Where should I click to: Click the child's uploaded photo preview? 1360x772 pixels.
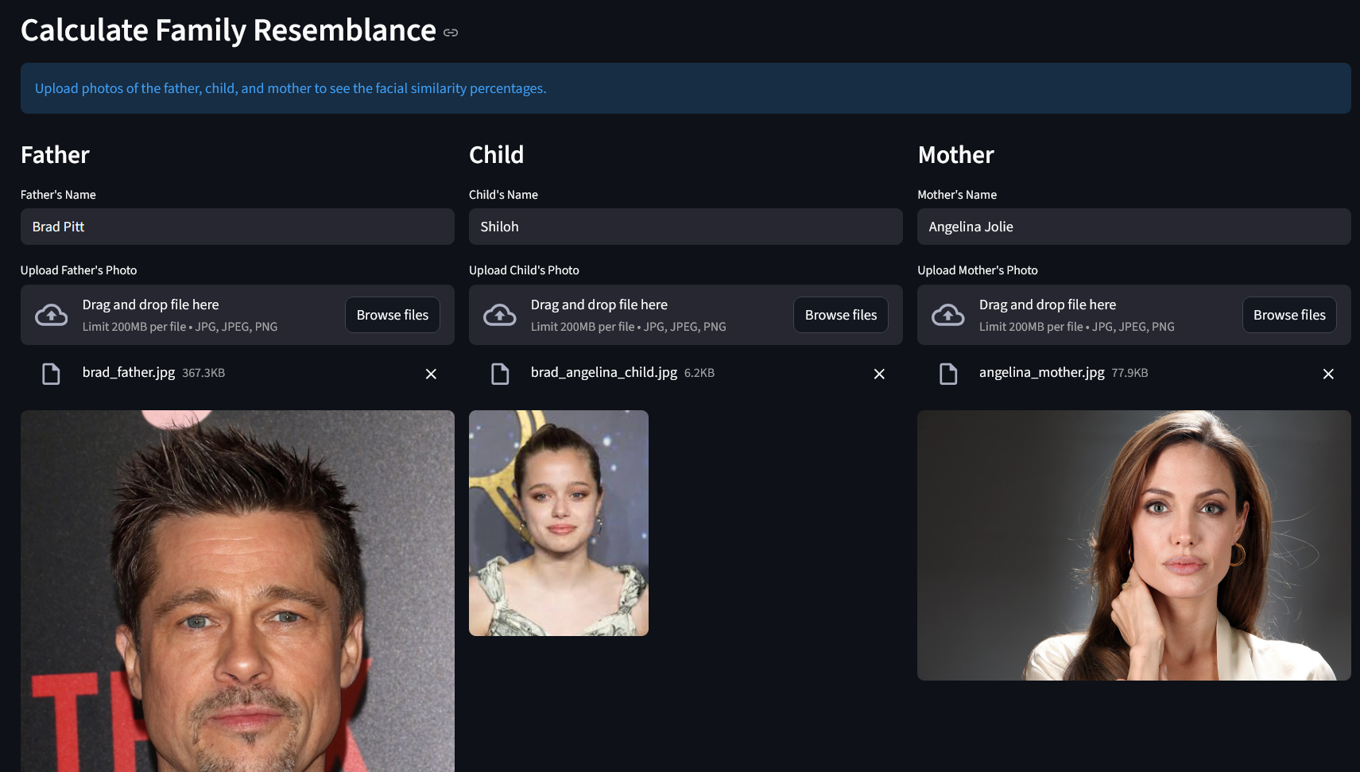(x=558, y=523)
